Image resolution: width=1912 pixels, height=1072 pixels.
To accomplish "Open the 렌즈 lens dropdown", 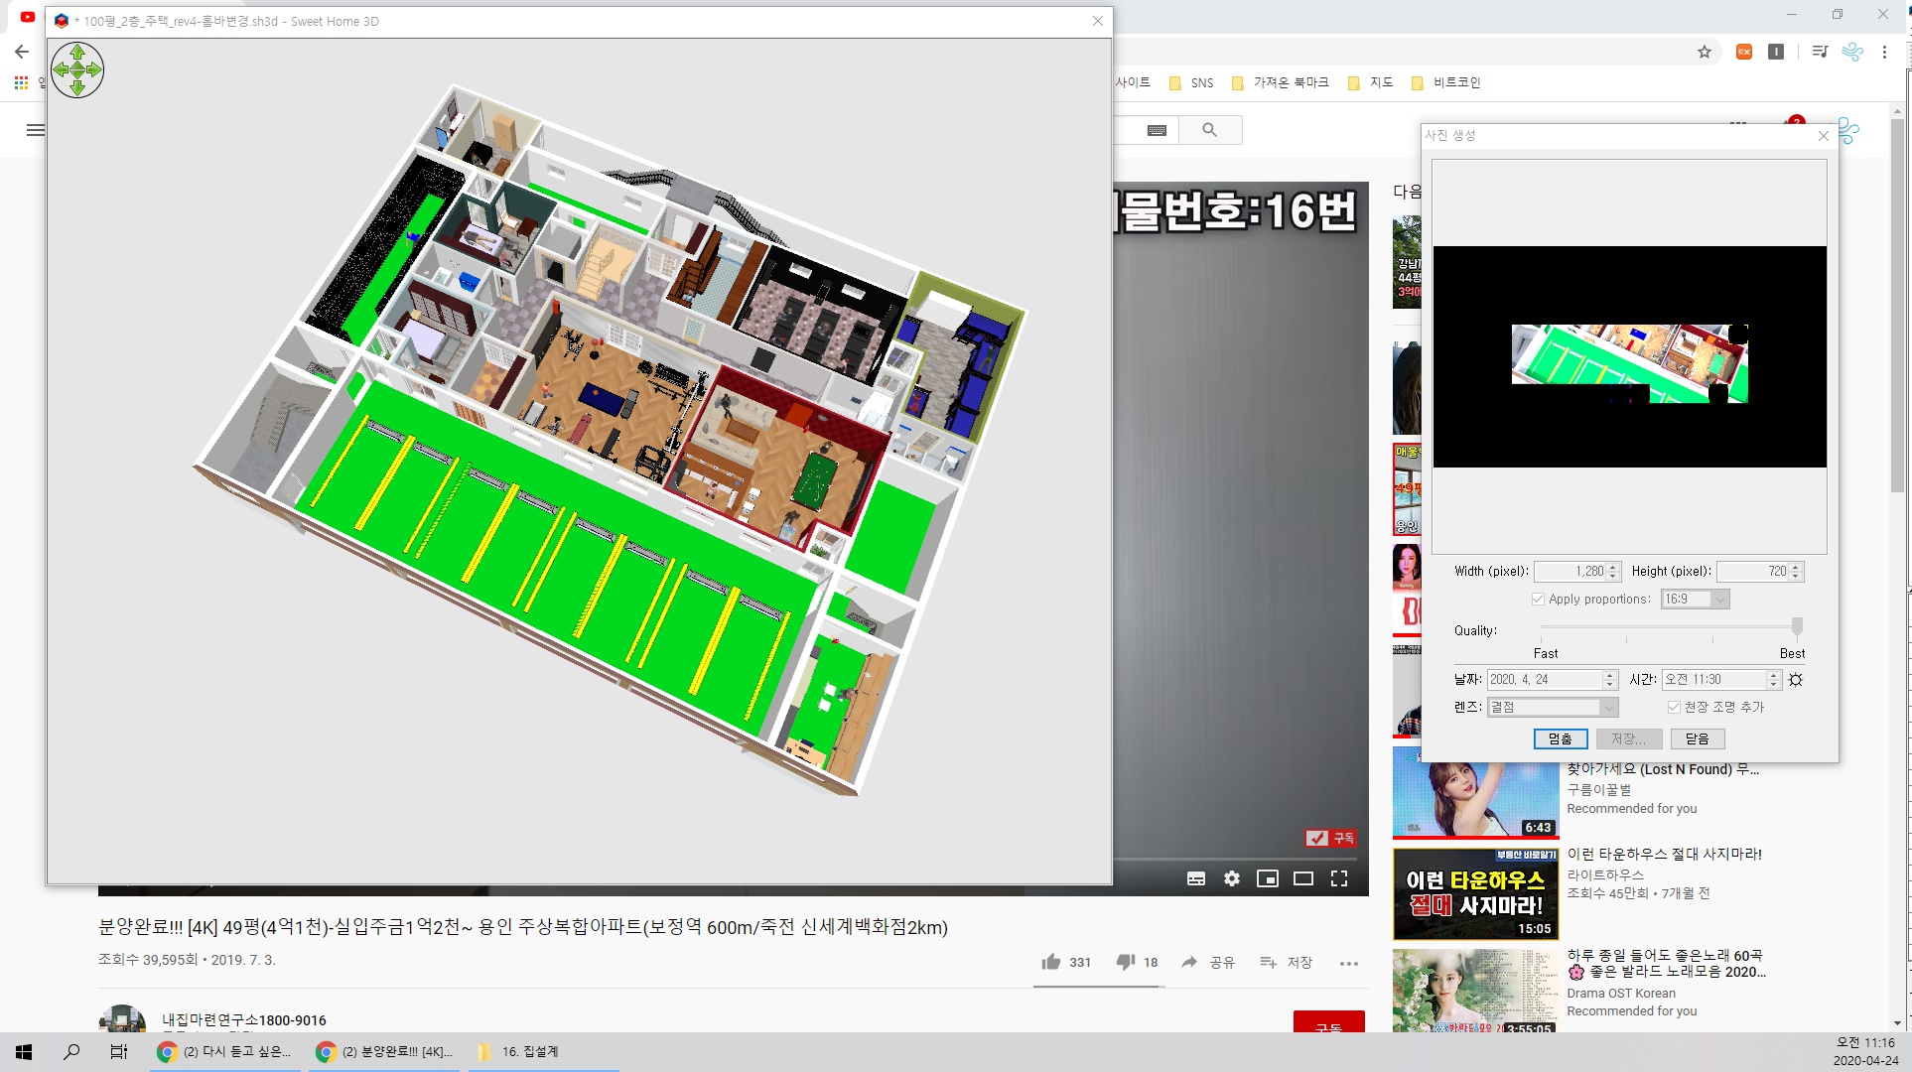I will pyautogui.click(x=1608, y=707).
